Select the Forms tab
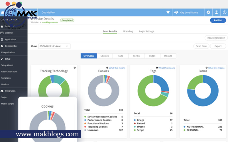The height and width of the screenshot is (142, 228). [x=136, y=56]
